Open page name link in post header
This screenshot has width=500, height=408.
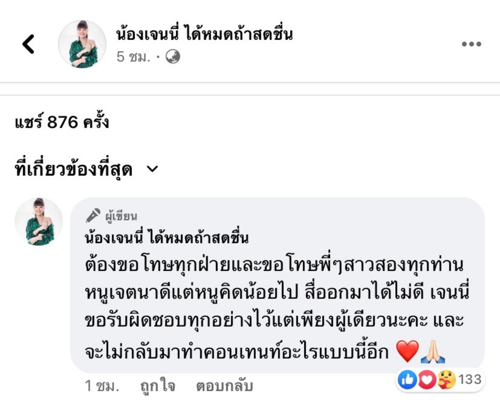click(204, 34)
